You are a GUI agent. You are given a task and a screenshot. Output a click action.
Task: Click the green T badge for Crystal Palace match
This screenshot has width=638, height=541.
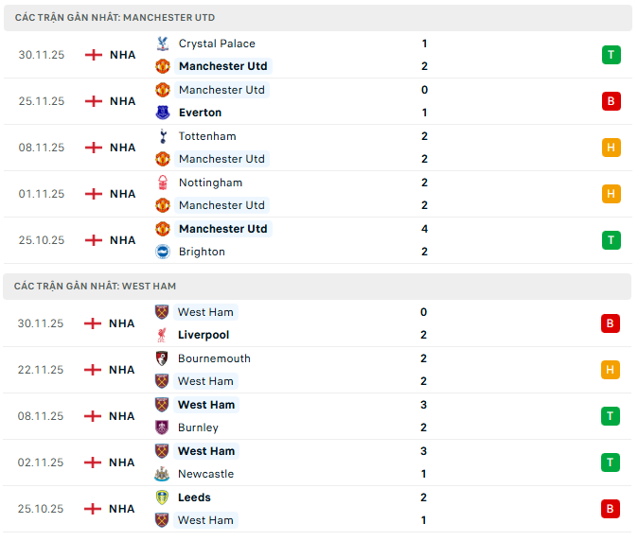pyautogui.click(x=611, y=55)
